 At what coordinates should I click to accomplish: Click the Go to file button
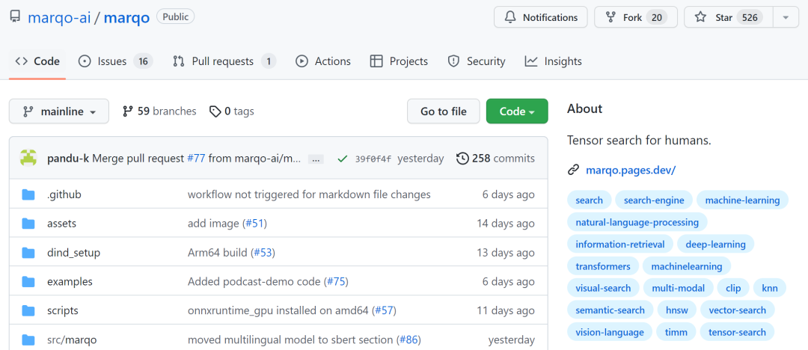point(444,111)
